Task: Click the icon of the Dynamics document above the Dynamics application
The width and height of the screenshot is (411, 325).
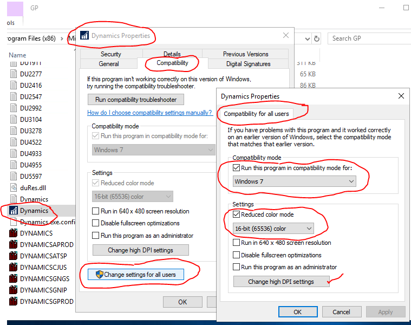Action: coord(14,199)
